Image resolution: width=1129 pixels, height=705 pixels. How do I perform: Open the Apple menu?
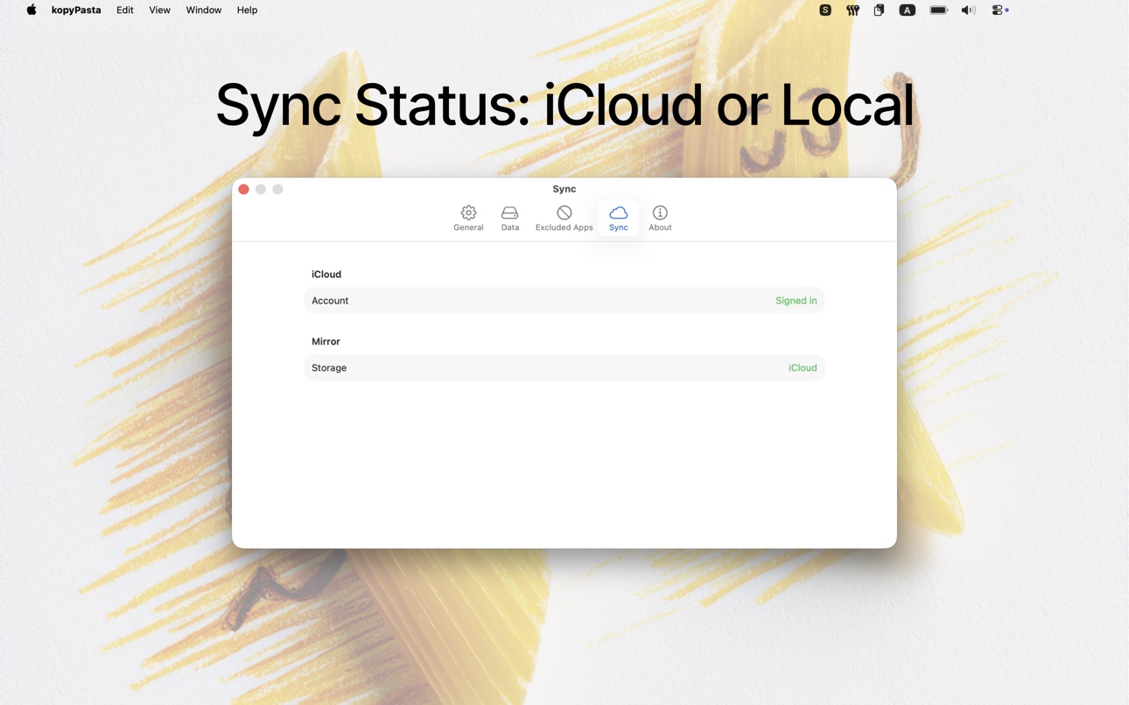[32, 10]
